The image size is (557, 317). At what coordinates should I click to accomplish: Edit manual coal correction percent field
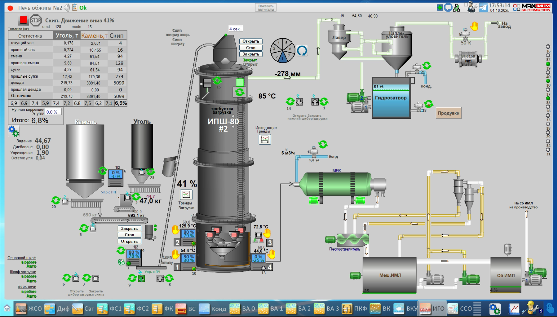click(53, 112)
